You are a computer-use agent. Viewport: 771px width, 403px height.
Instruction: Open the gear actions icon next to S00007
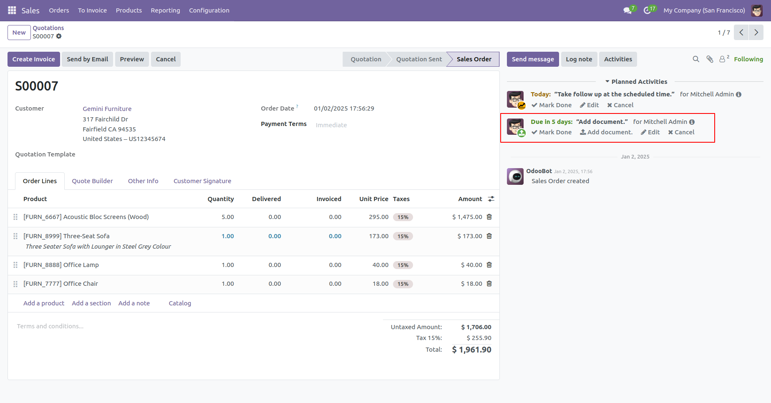59,36
